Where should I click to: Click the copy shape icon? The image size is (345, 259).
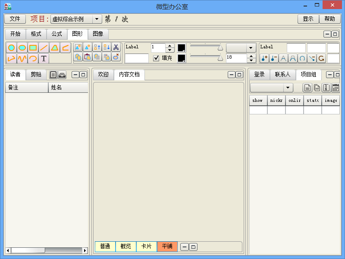pos(78,57)
